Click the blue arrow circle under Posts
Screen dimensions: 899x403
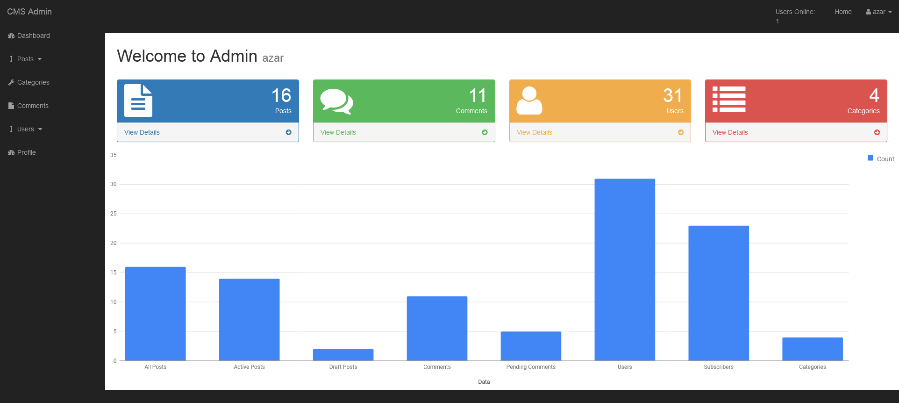pyautogui.click(x=288, y=132)
